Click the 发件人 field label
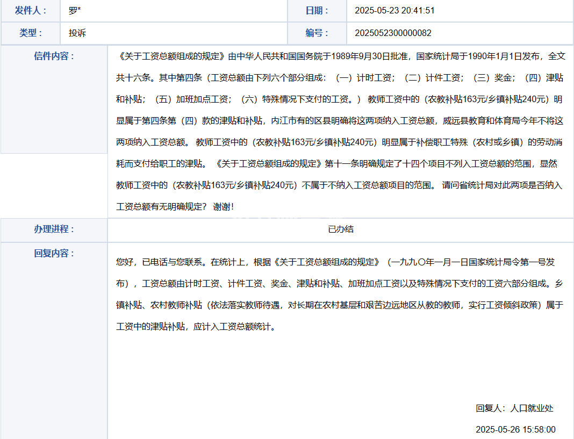 31,11
